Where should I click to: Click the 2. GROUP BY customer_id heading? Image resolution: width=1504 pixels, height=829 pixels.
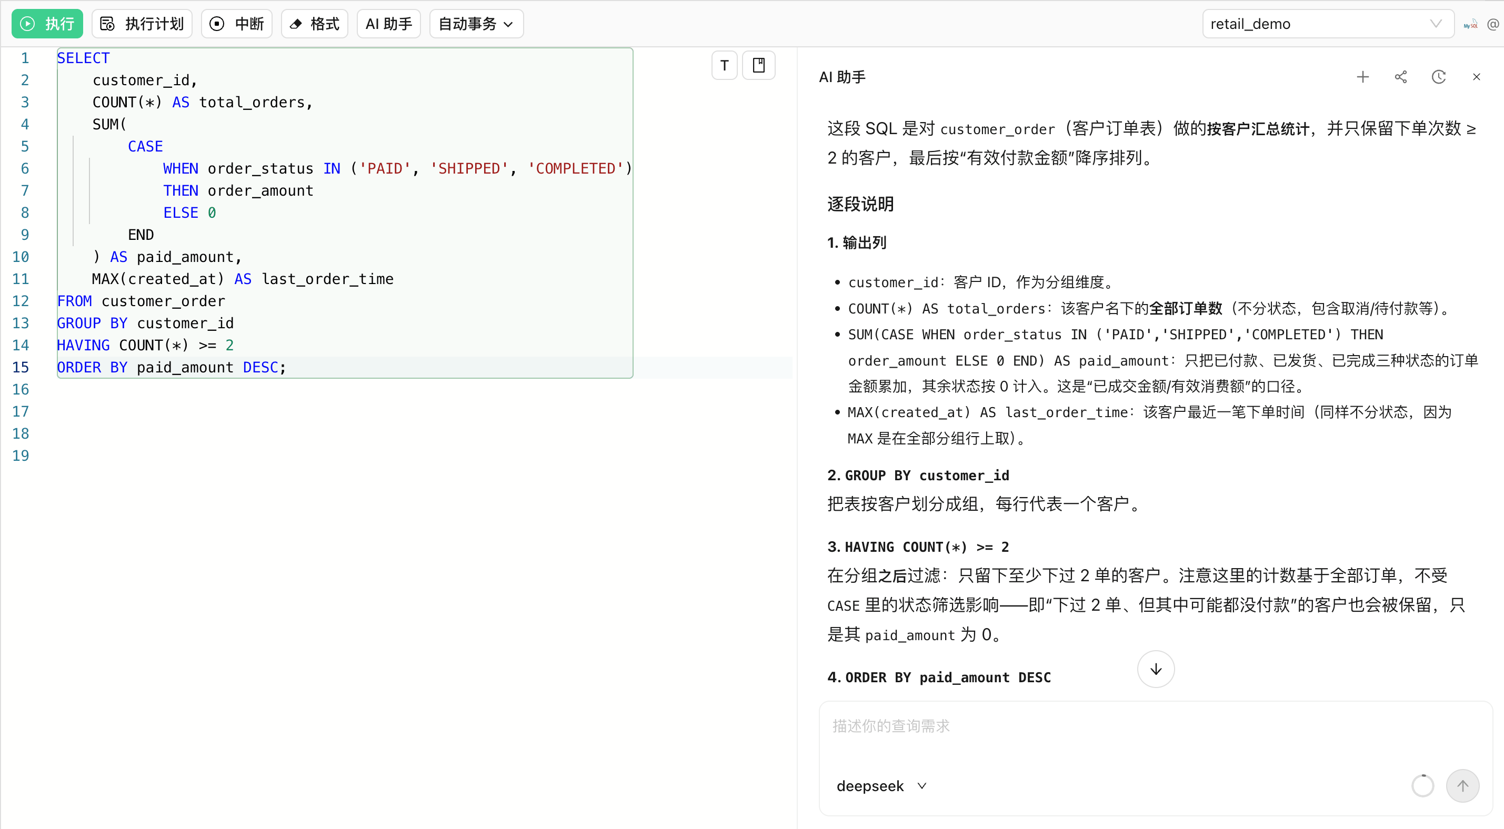click(918, 476)
